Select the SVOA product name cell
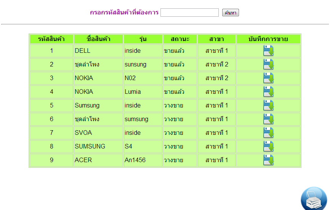The image size is (332, 210). pyautogui.click(x=98, y=133)
